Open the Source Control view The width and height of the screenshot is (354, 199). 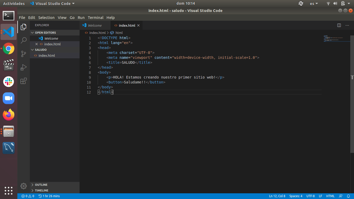click(24, 54)
